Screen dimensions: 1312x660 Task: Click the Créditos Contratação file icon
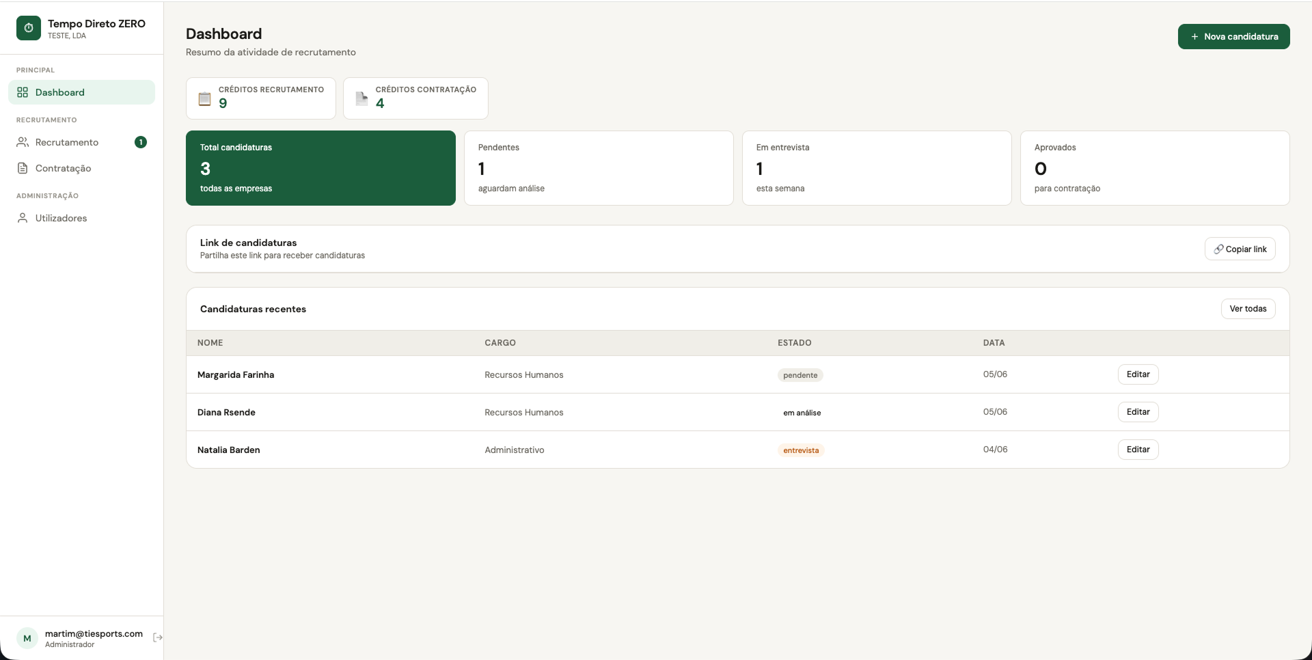(361, 98)
